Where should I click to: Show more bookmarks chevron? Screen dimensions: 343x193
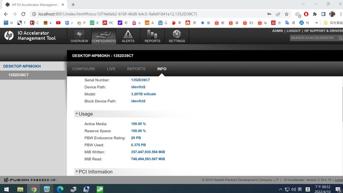point(316,23)
